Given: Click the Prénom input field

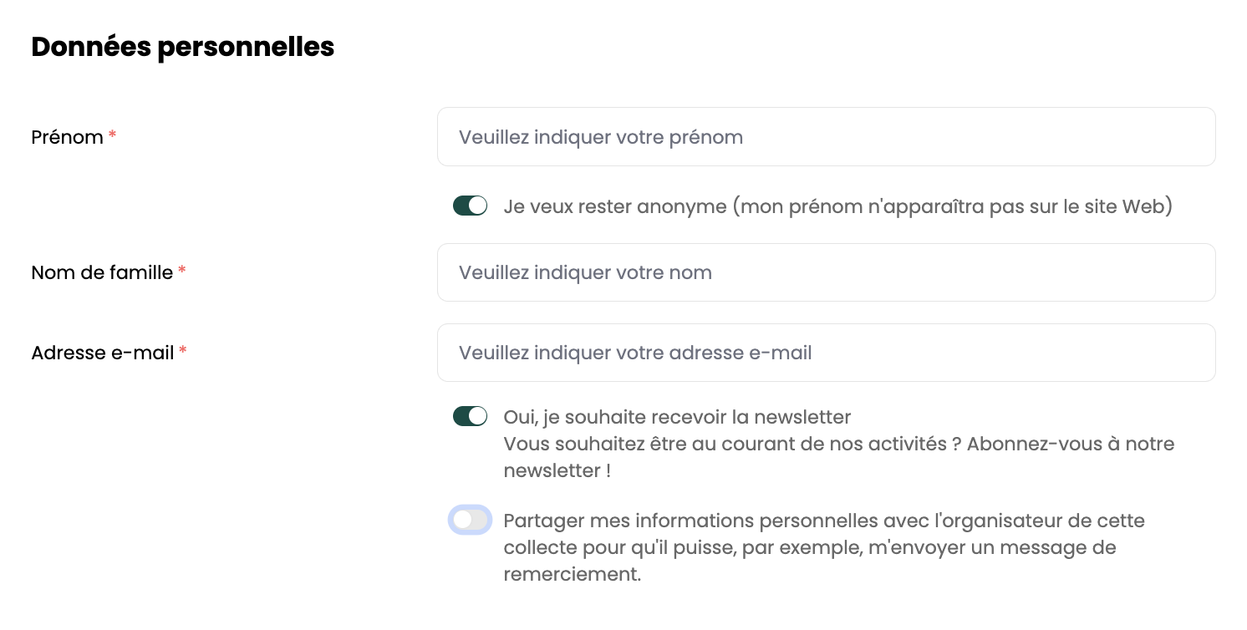Looking at the screenshot, I should click(x=826, y=137).
